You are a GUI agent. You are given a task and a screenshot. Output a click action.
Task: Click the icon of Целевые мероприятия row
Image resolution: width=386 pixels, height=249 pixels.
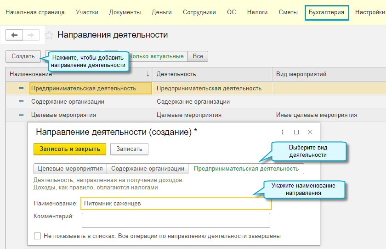click(x=21, y=115)
